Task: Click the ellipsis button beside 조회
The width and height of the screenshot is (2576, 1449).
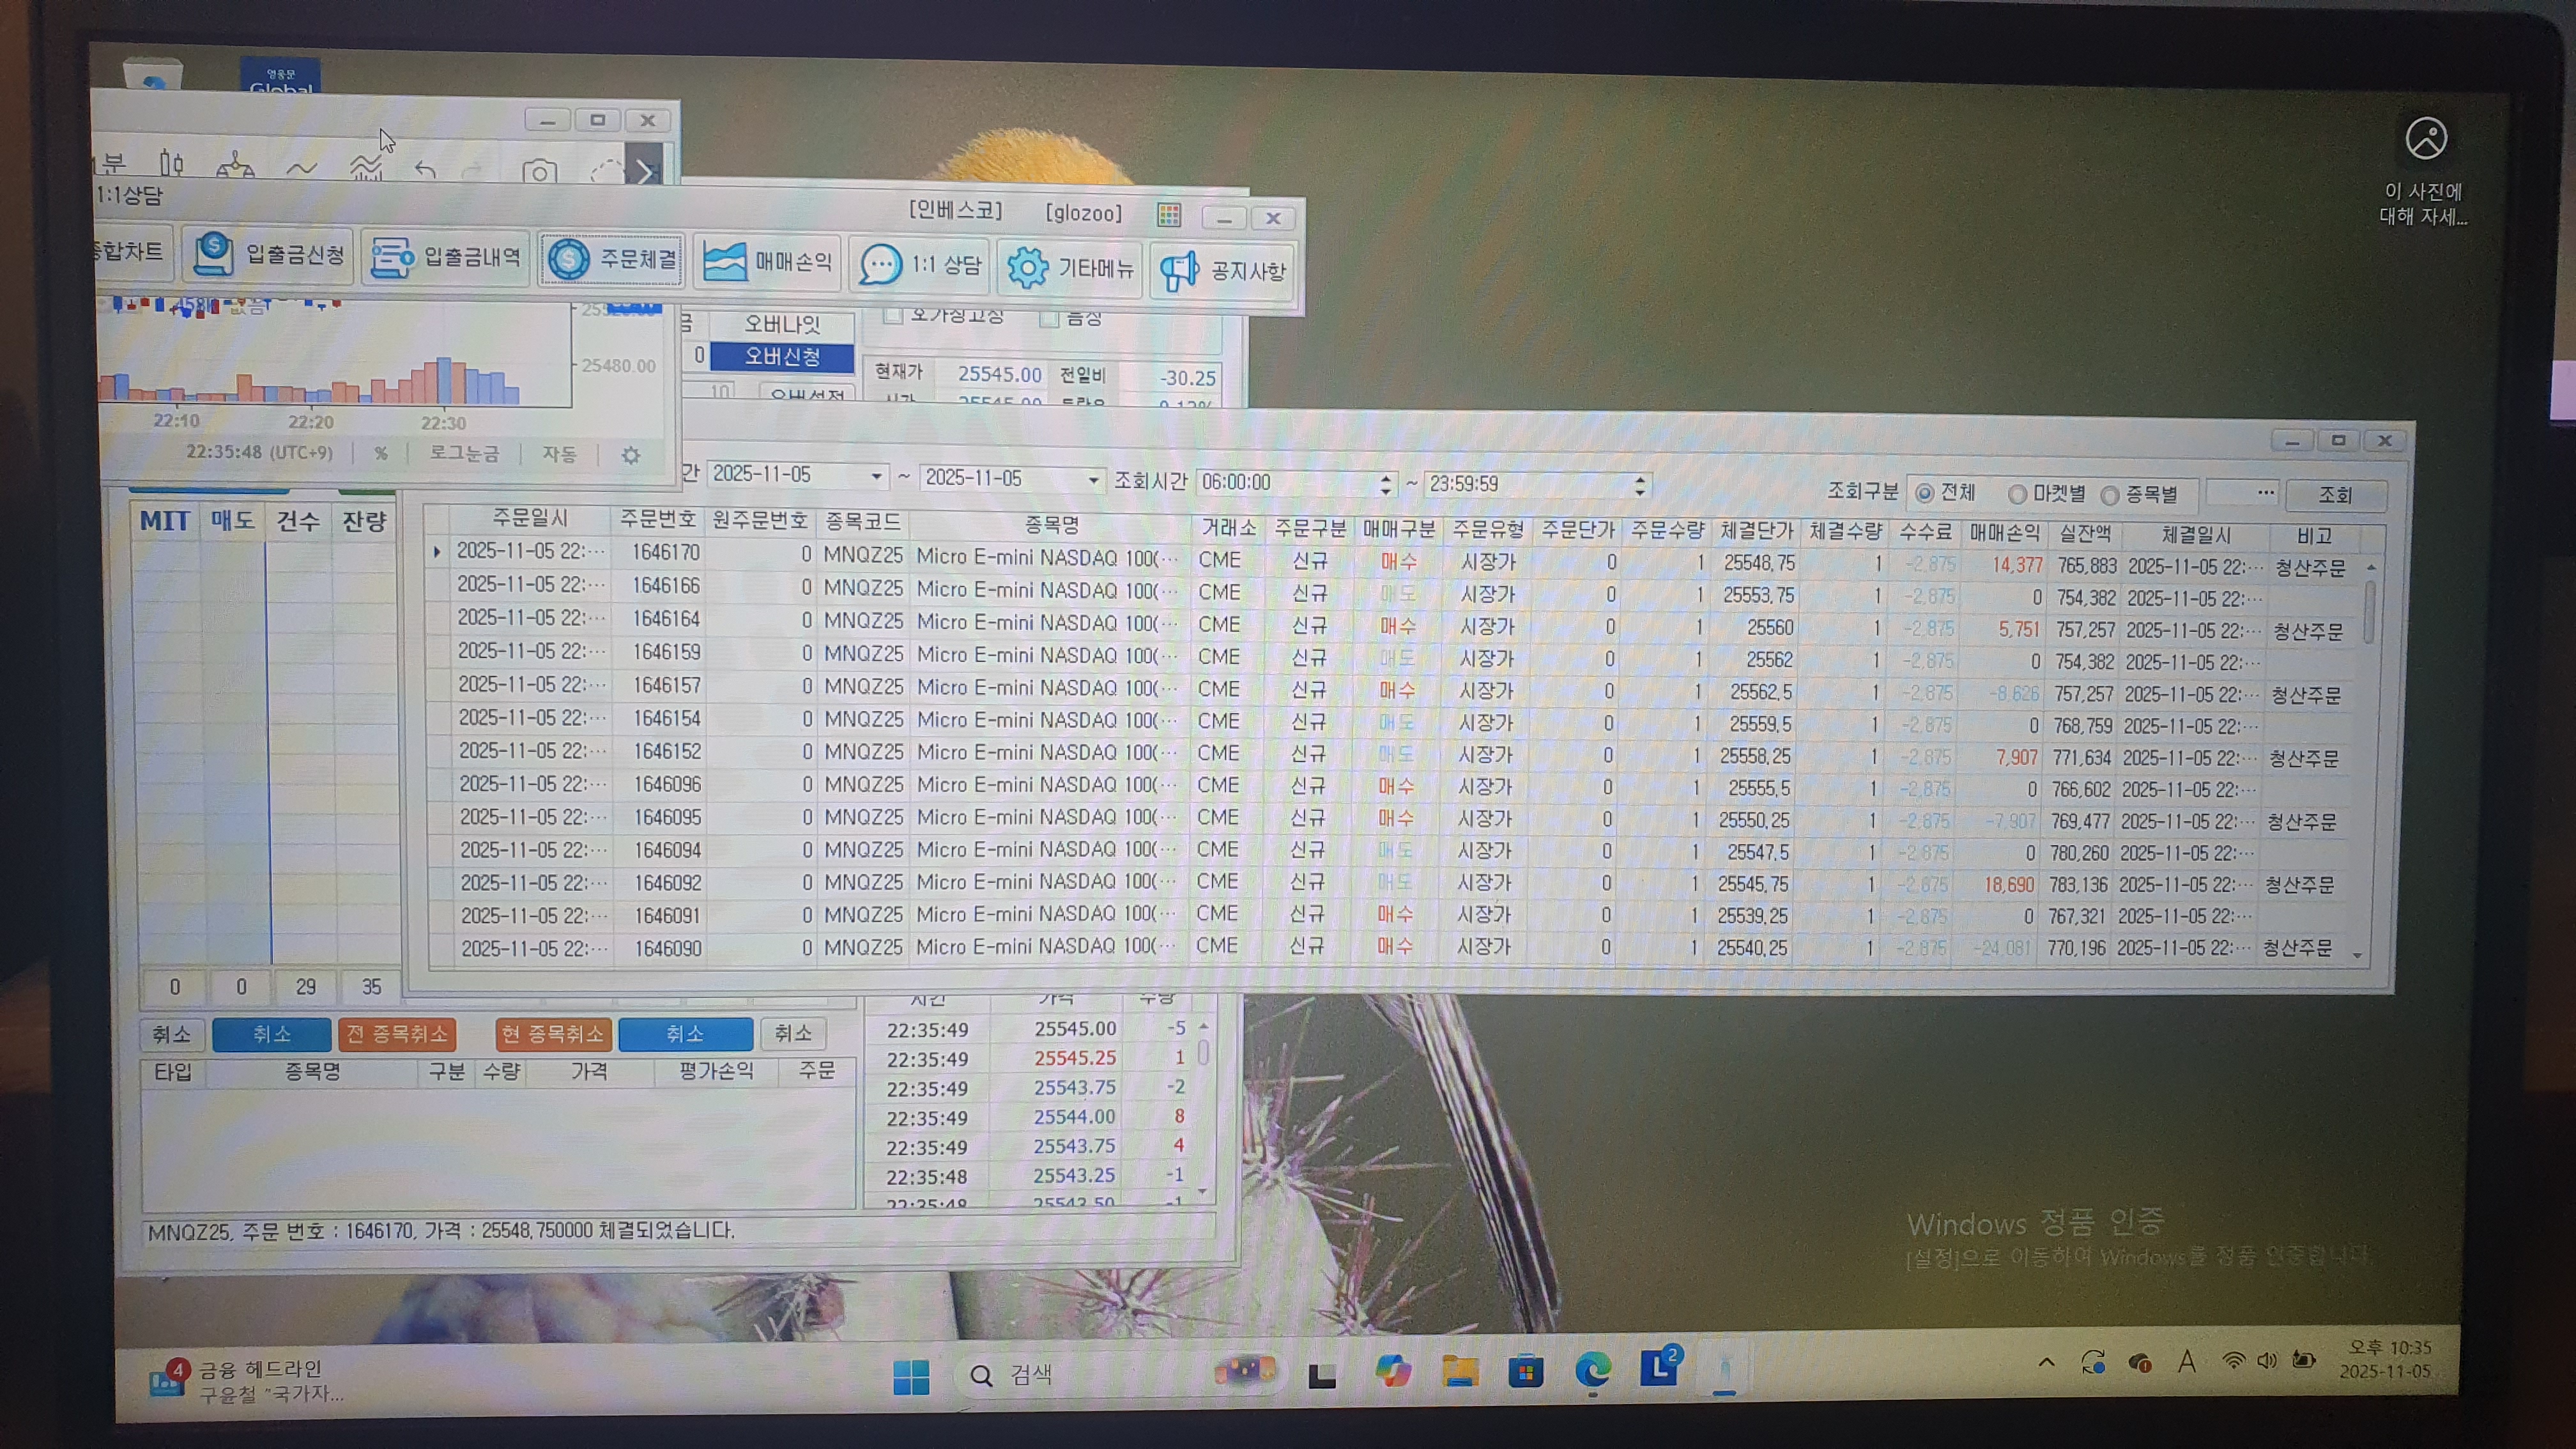Action: (x=2265, y=493)
